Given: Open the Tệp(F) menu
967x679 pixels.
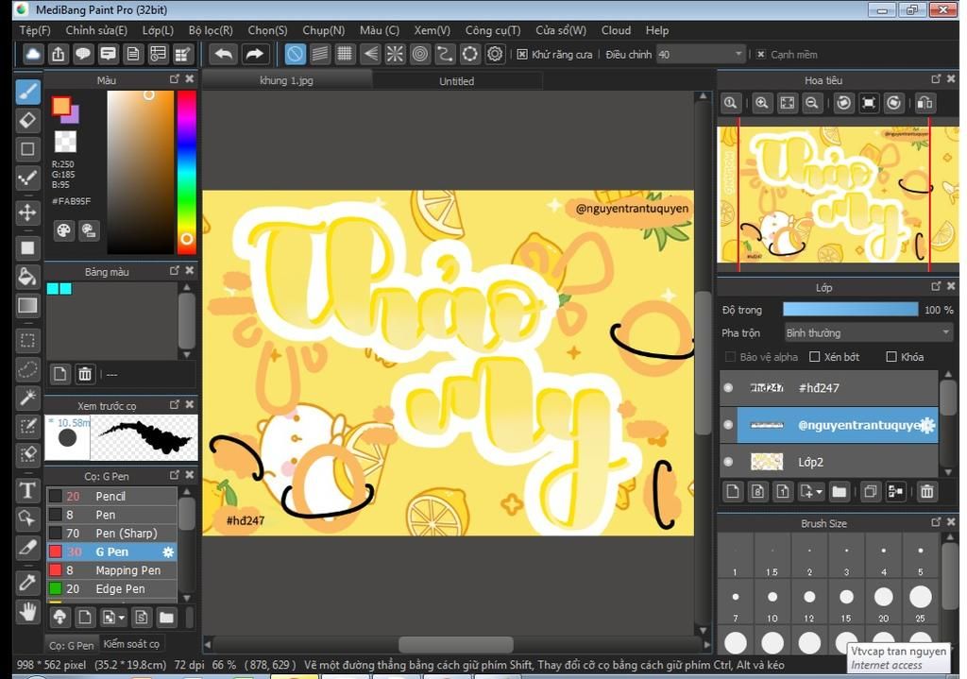Looking at the screenshot, I should click(x=35, y=30).
